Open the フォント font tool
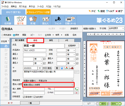Viewport: 125px width, 106px height. tap(58, 20)
